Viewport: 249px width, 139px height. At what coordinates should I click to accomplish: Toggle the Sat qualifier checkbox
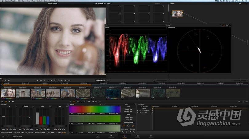click(70, 123)
